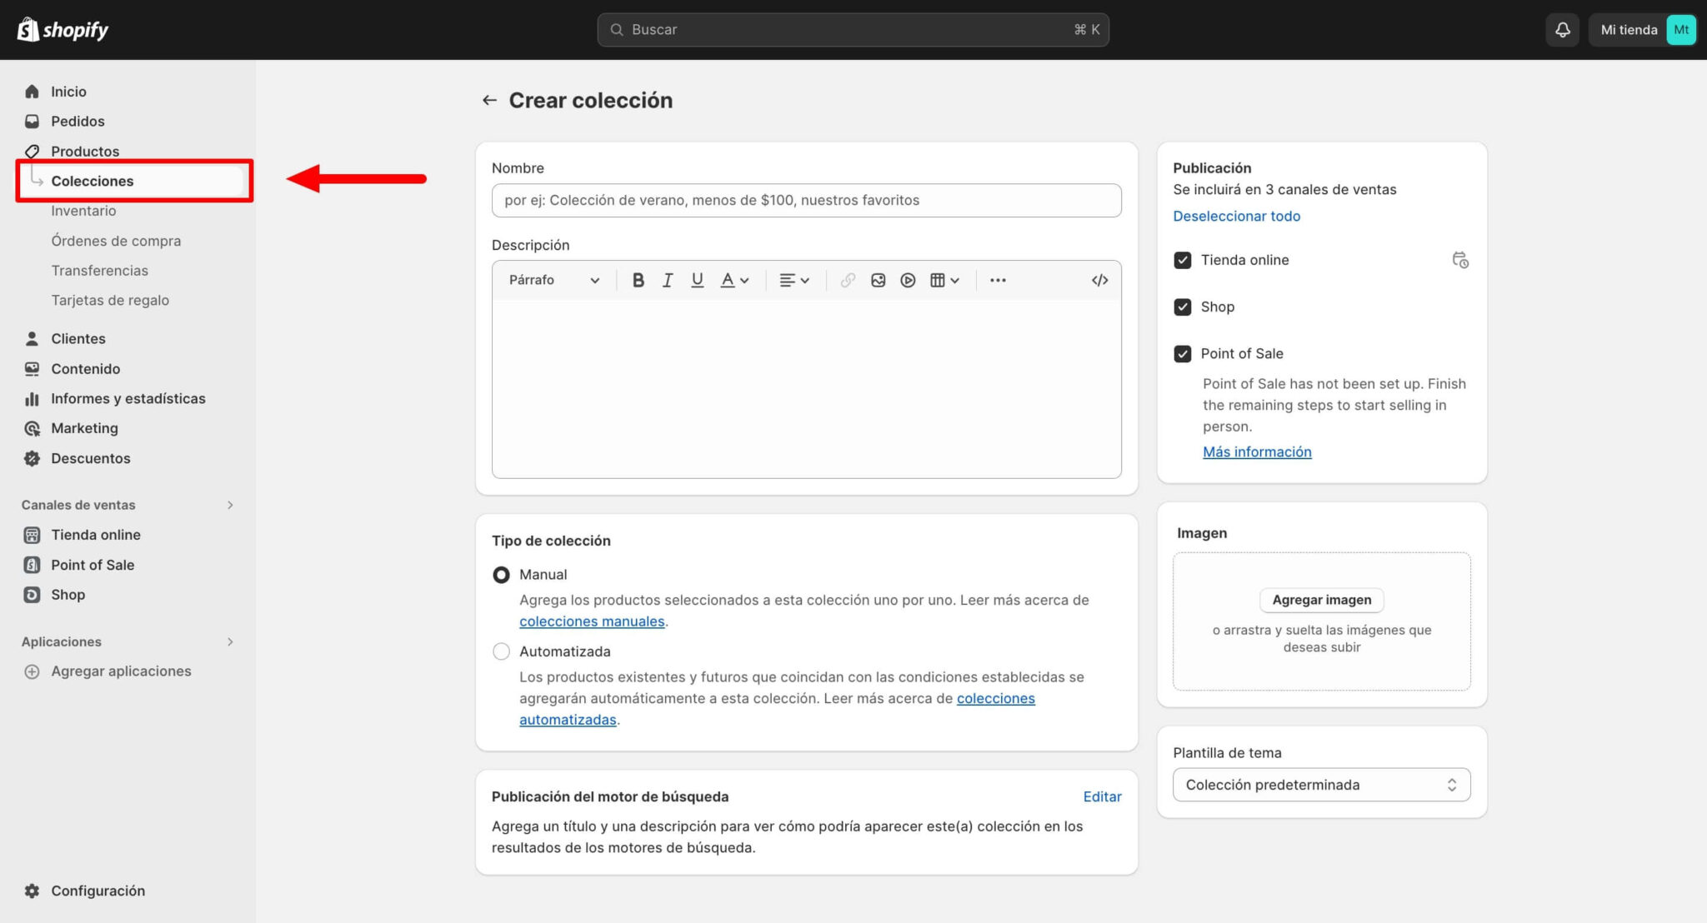Click Agregar imagen button
Image resolution: width=1707 pixels, height=923 pixels.
click(x=1321, y=600)
